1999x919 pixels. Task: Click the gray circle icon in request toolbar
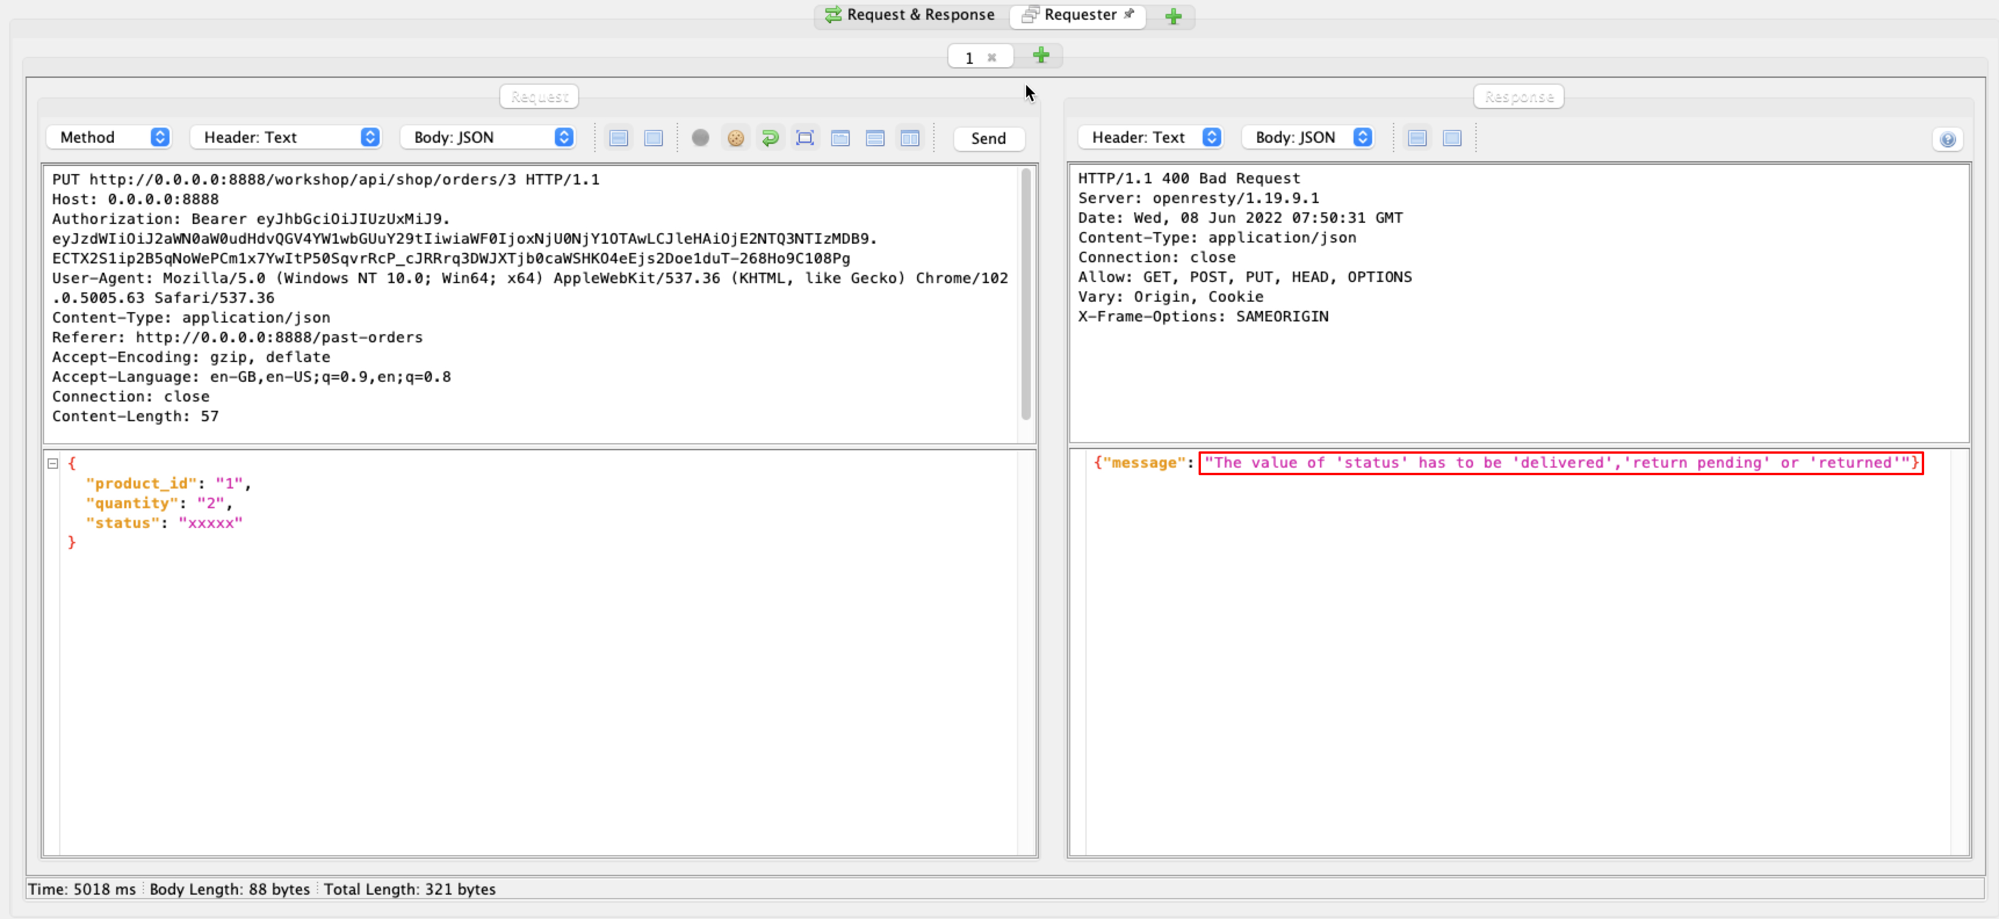700,138
